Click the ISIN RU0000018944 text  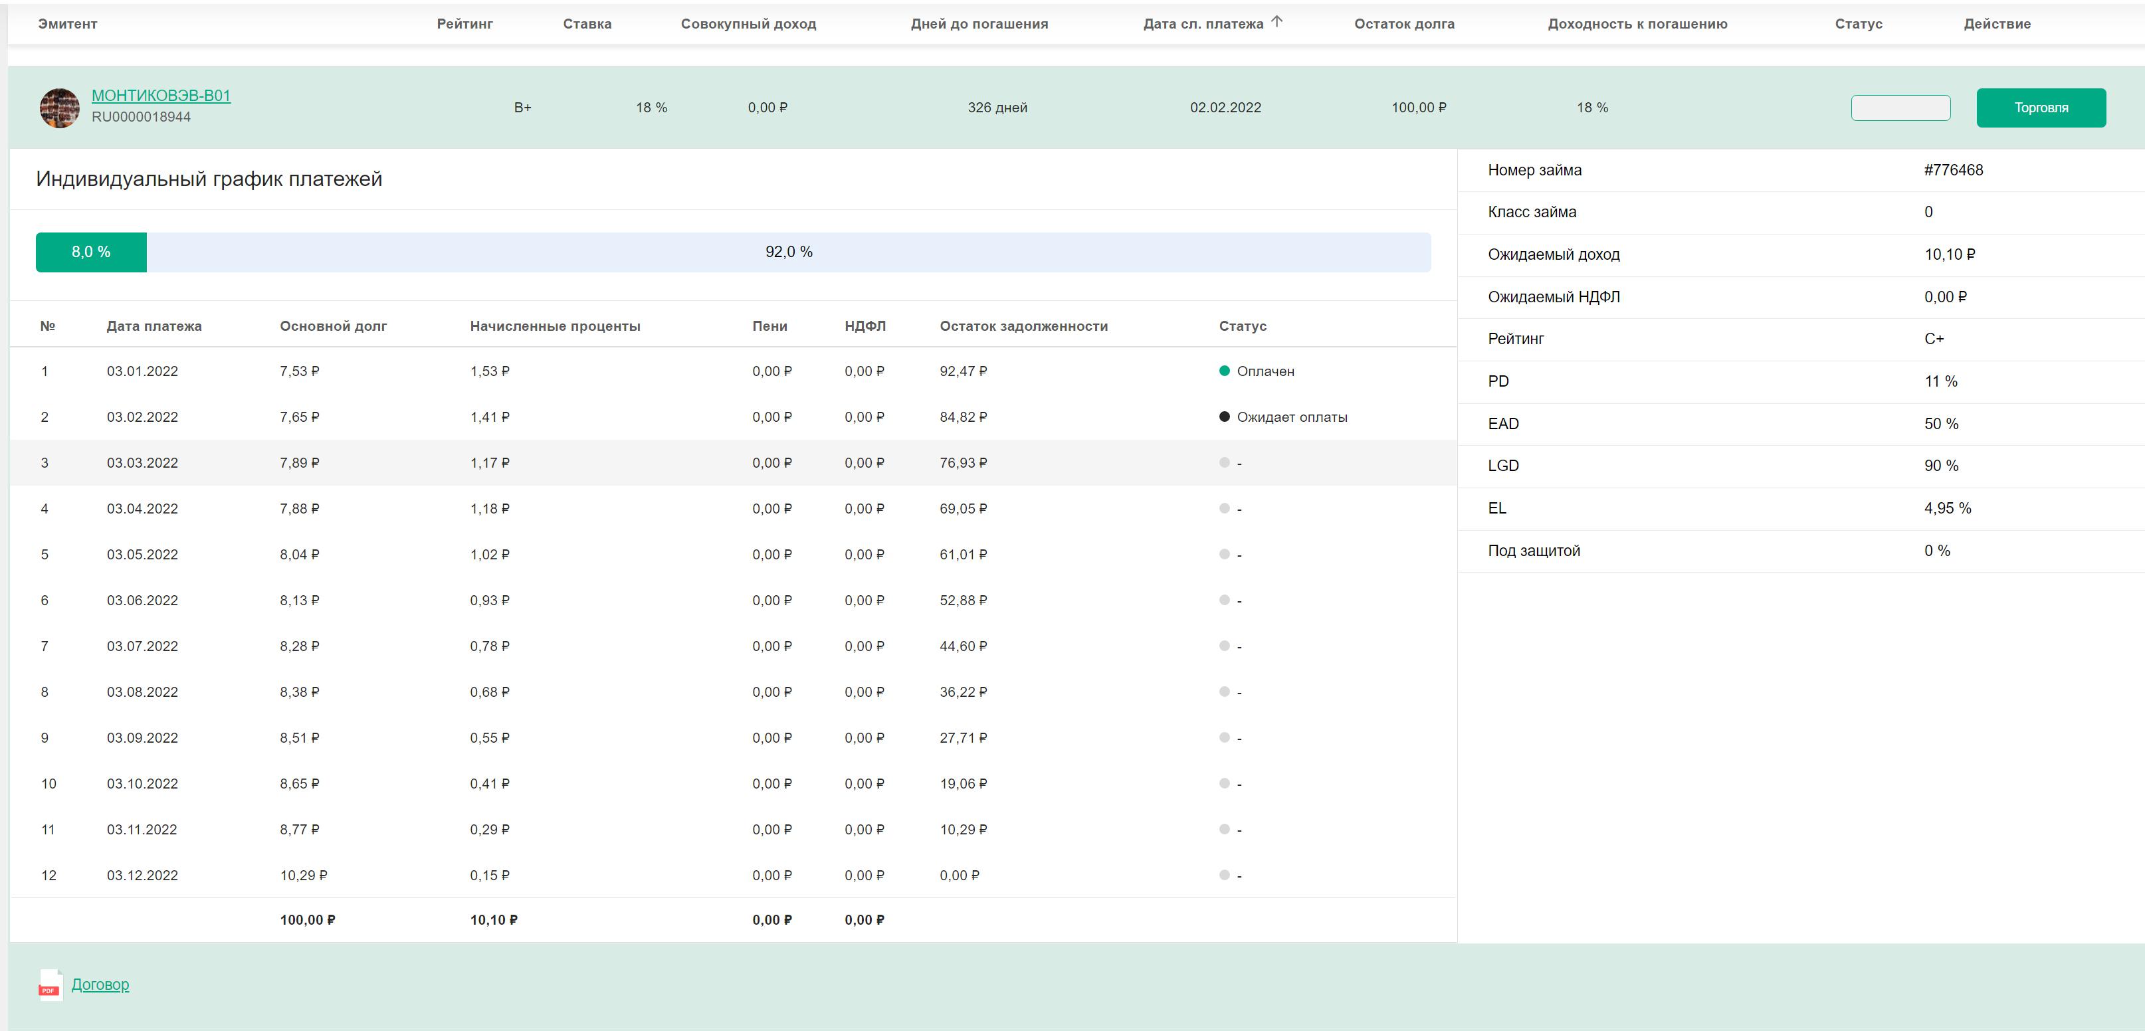141,118
